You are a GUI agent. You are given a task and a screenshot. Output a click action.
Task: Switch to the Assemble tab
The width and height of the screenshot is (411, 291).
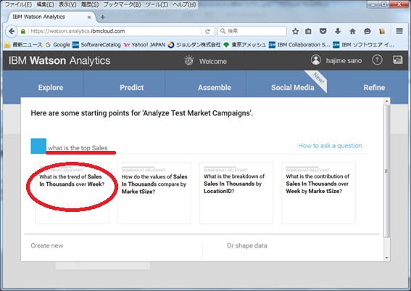tap(215, 88)
